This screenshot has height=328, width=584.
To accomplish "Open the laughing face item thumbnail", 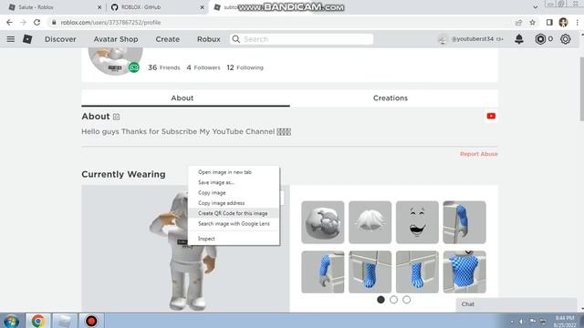I will coord(417,222).
